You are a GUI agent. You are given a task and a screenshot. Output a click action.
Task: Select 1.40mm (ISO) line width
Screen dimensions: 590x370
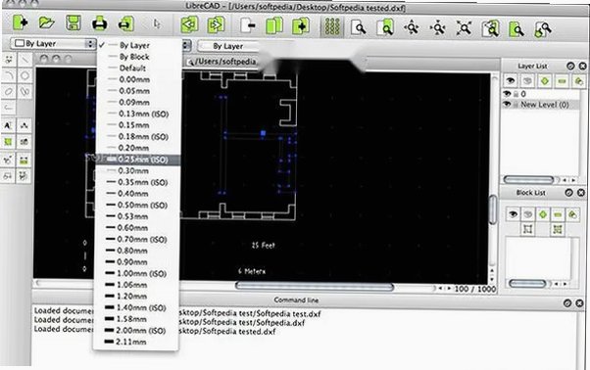[136, 307]
